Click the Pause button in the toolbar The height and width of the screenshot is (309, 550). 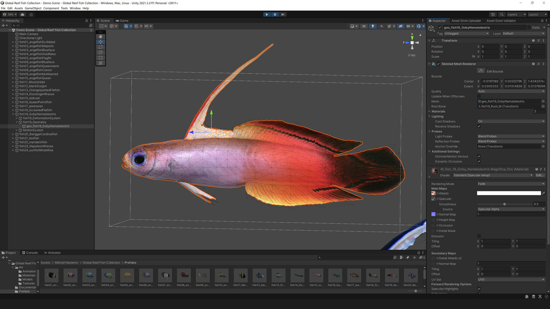point(275,14)
